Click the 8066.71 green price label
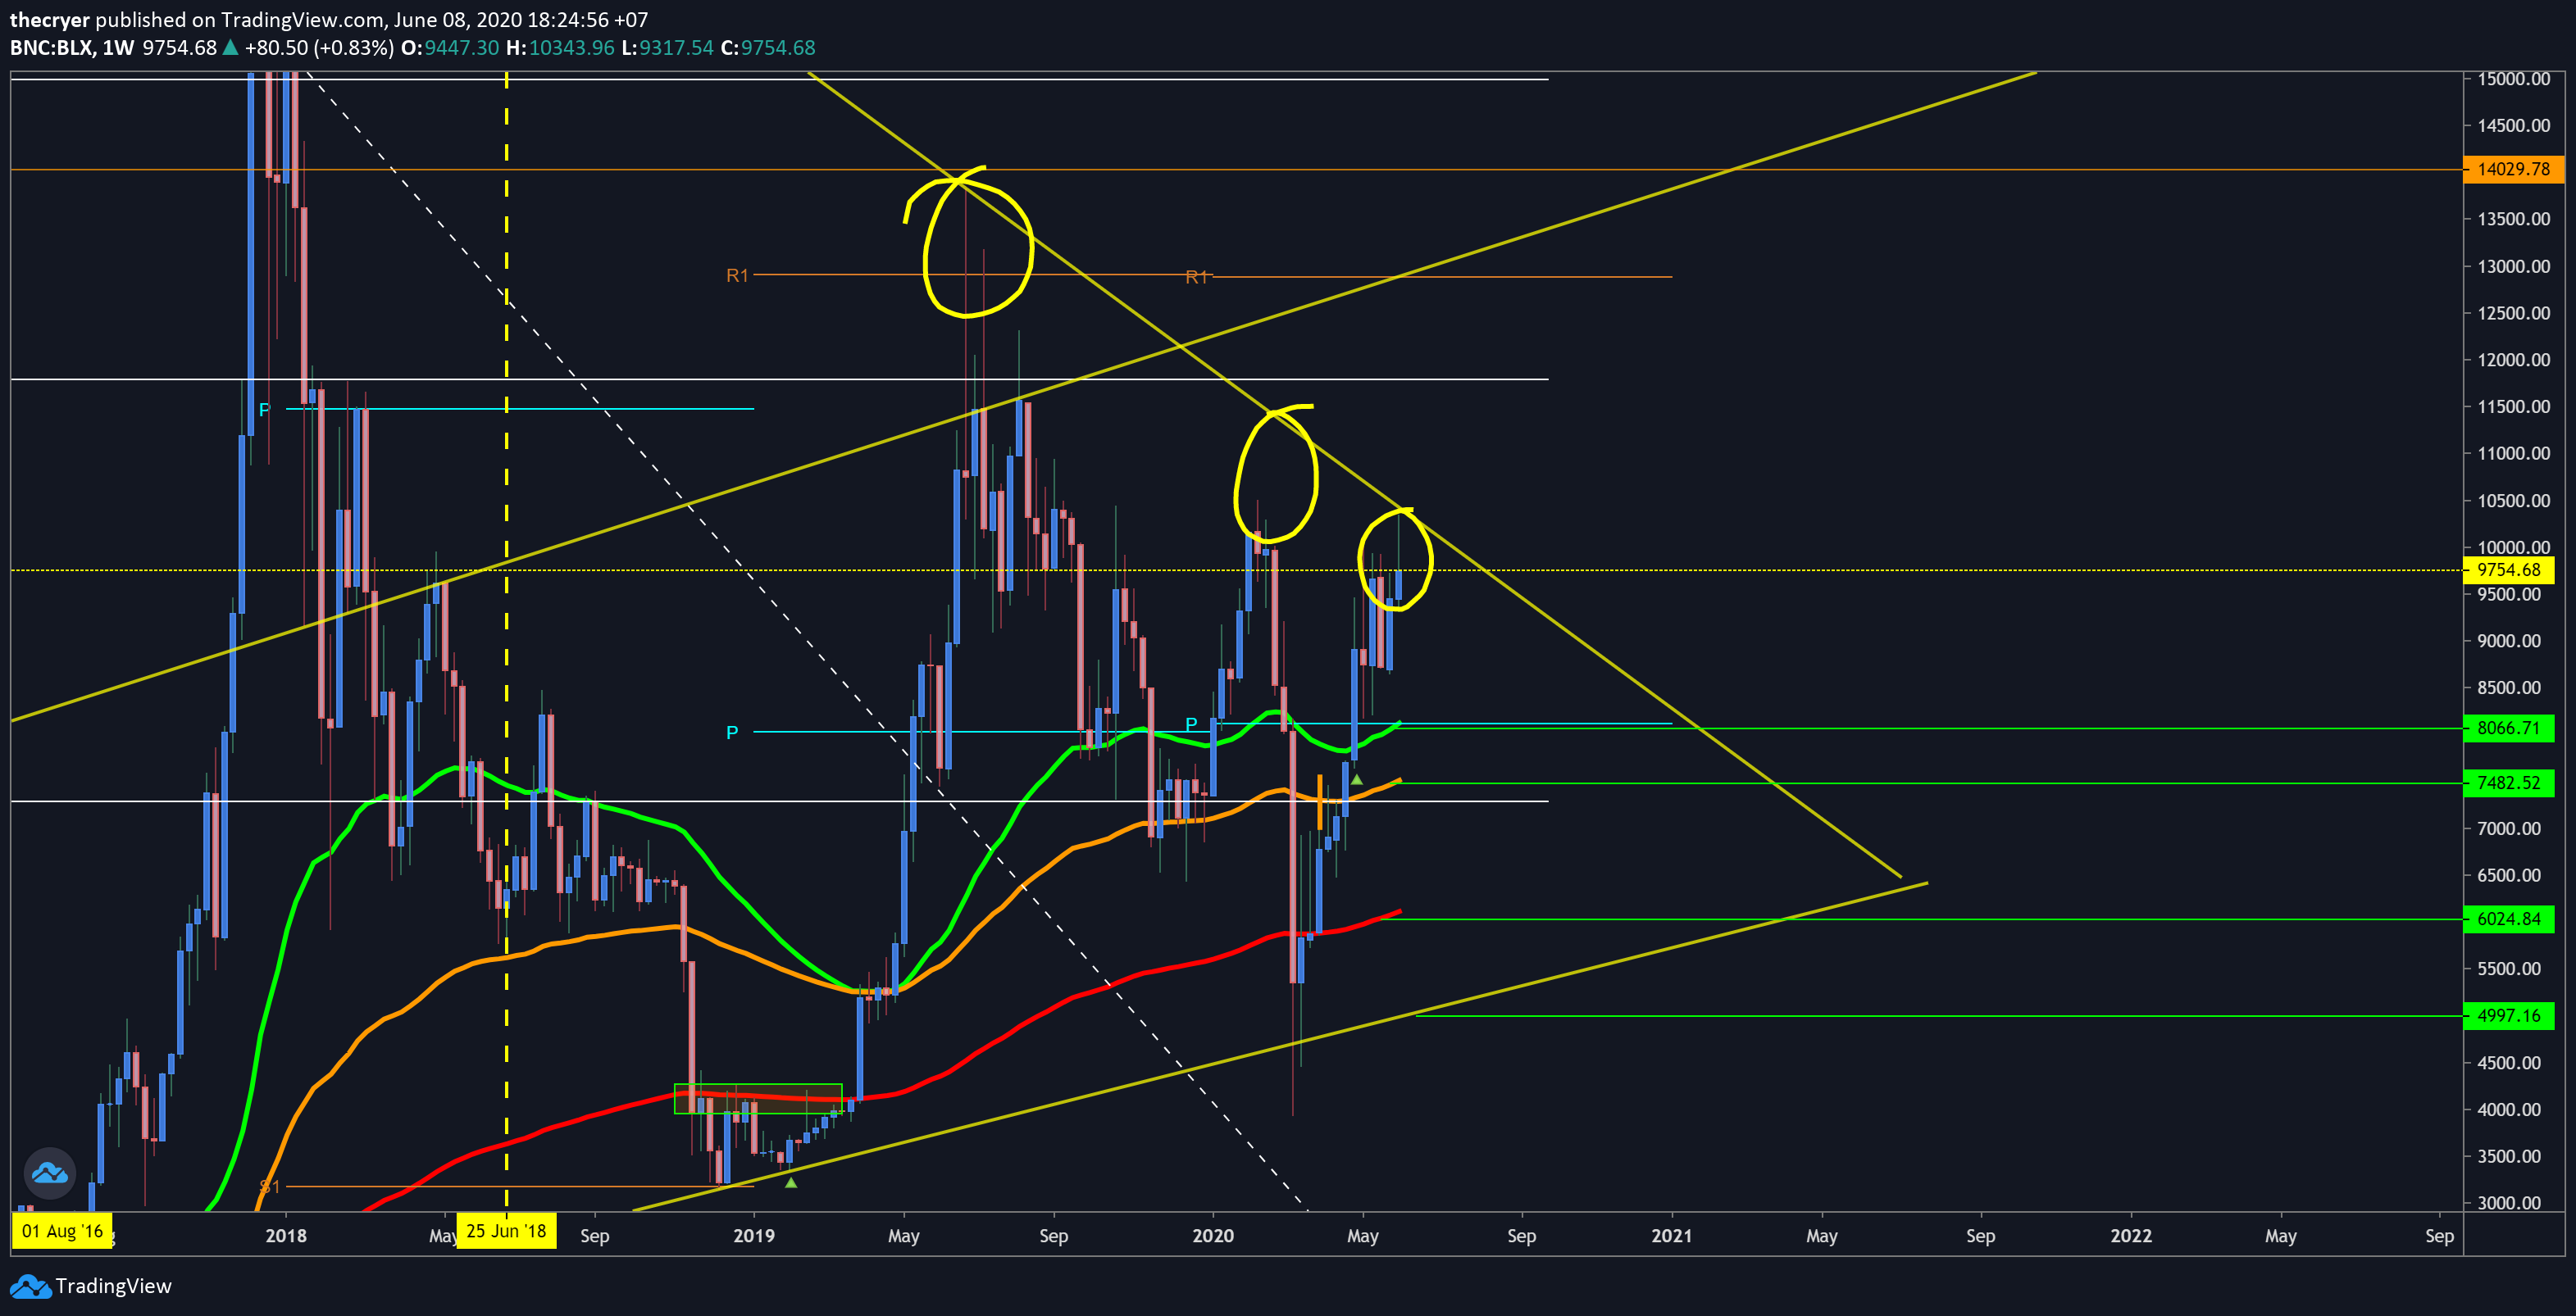The image size is (2576, 1316). [2508, 728]
